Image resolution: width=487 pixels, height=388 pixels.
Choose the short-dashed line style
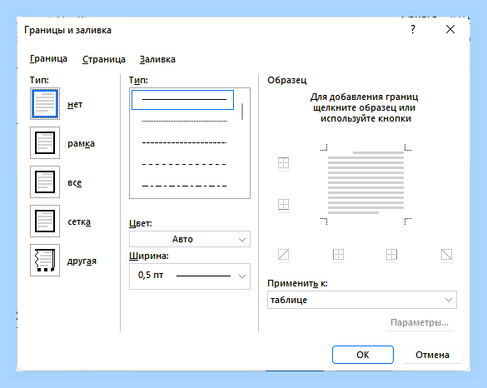[184, 142]
